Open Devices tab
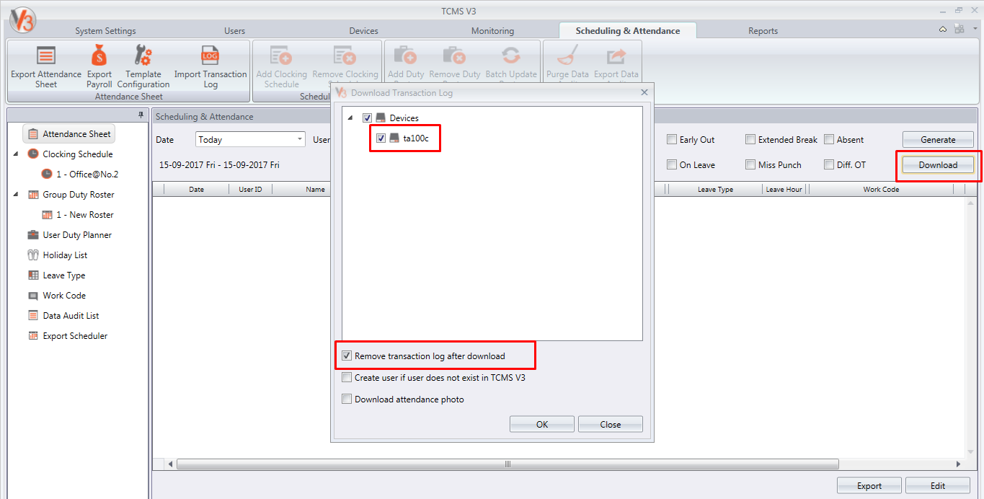 [363, 31]
